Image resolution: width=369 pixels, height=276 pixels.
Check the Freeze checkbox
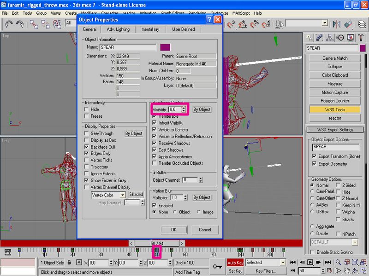click(x=87, y=116)
